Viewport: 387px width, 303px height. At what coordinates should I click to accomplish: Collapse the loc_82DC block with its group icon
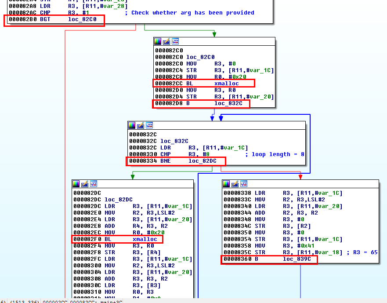94,184
